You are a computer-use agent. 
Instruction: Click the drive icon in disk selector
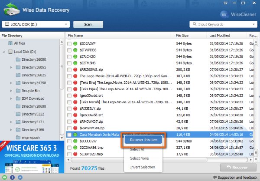[x=7, y=24]
